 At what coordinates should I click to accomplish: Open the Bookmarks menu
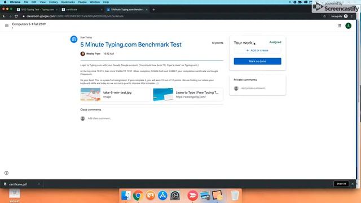click(x=68, y=2)
